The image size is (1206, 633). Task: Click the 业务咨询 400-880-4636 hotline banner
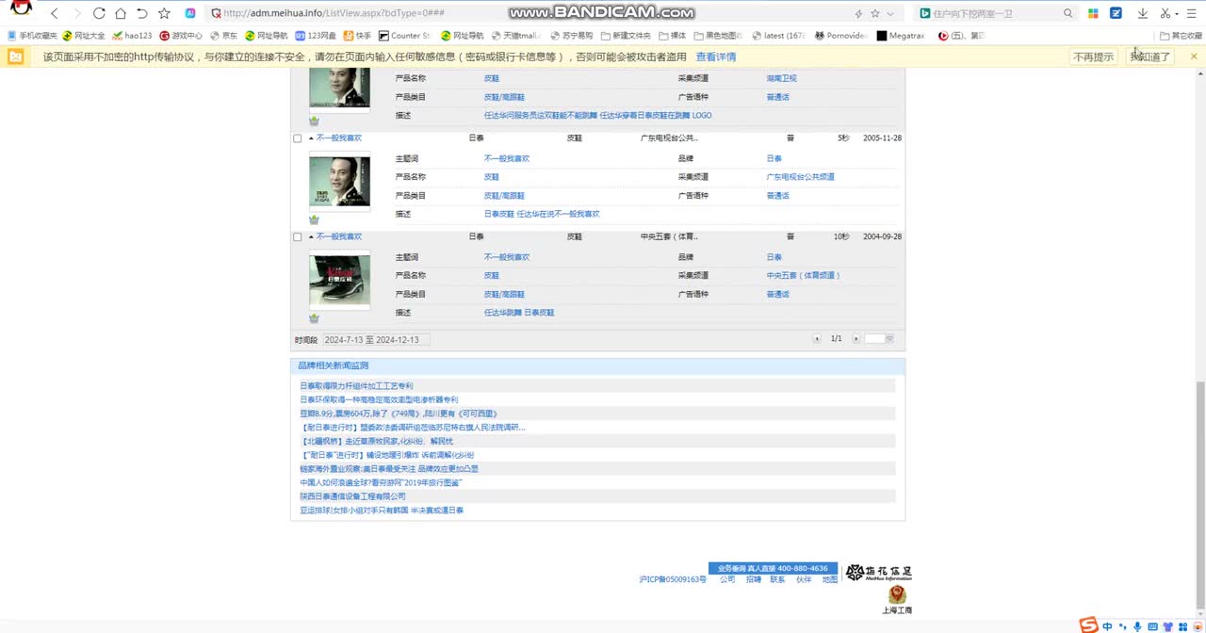[773, 569]
